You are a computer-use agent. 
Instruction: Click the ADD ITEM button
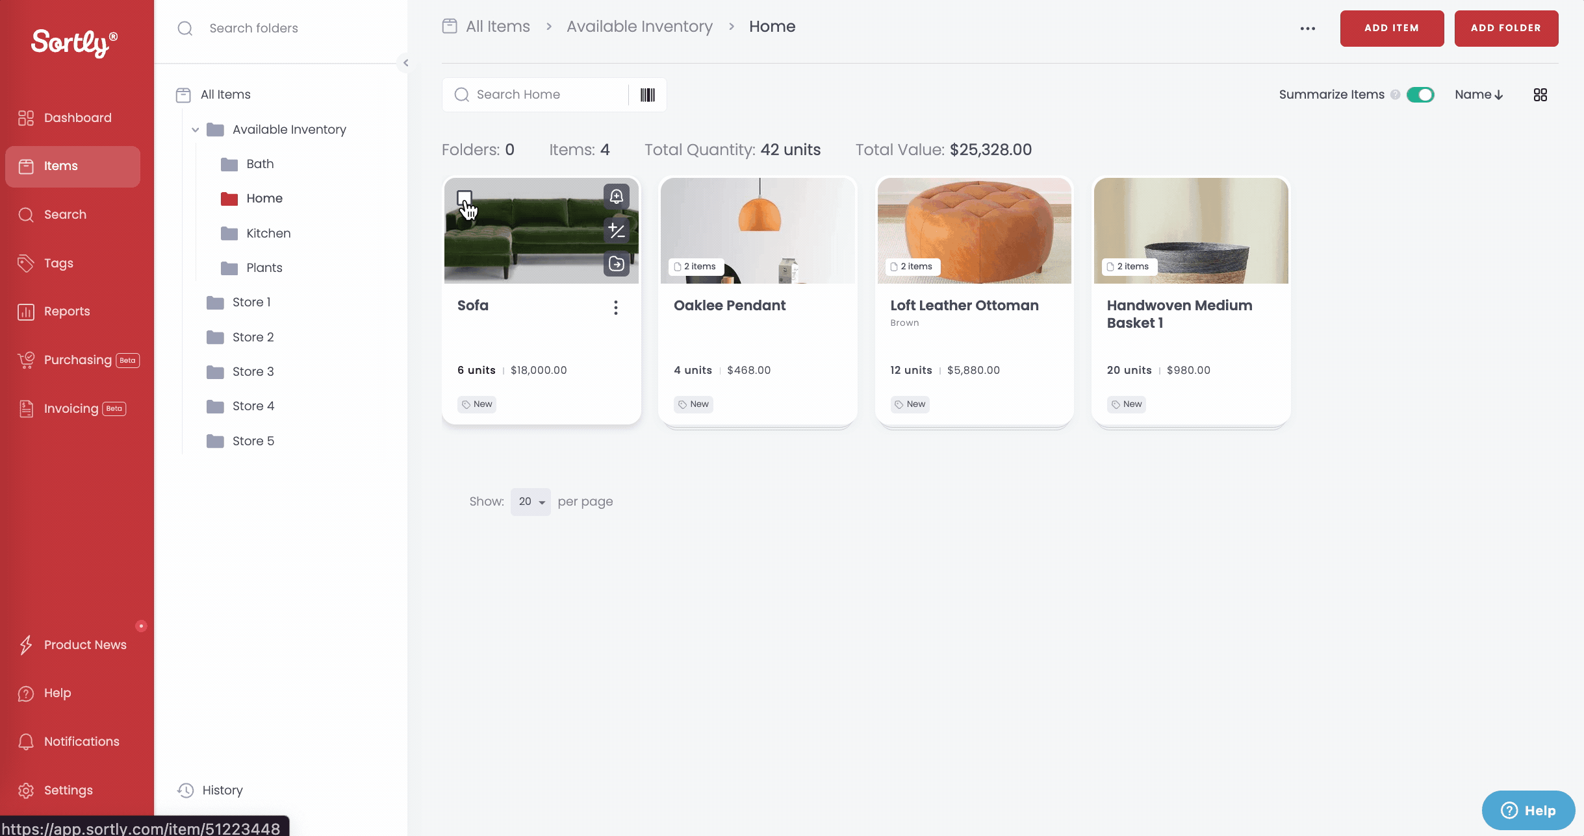(x=1392, y=28)
